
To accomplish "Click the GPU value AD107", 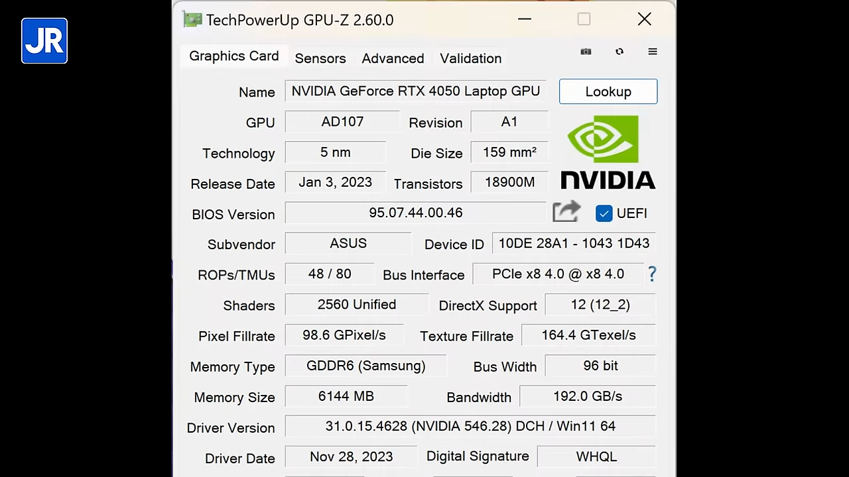I will 342,122.
